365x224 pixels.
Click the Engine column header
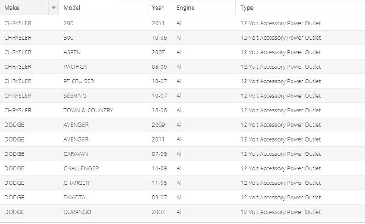(x=204, y=8)
